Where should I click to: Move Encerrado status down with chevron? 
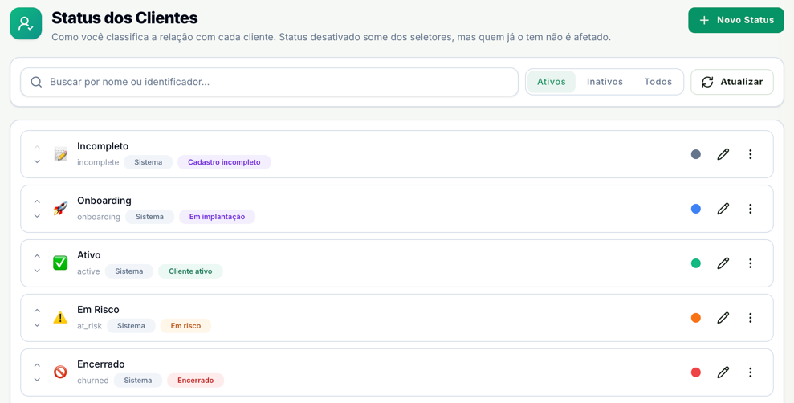point(37,380)
